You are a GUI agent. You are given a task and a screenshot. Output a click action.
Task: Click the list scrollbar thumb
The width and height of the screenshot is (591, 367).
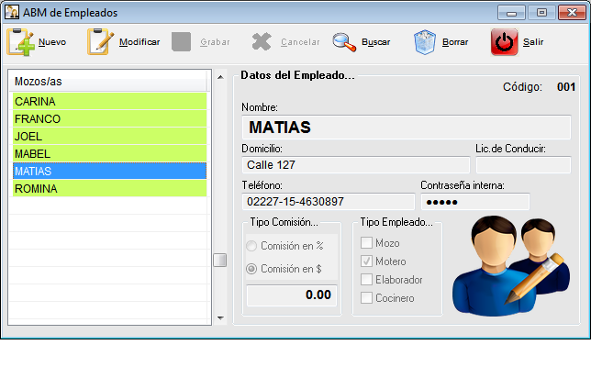[x=219, y=260]
